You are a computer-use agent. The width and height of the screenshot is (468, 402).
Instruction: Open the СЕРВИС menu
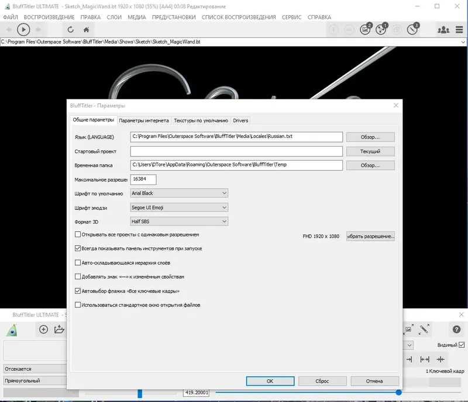point(291,17)
